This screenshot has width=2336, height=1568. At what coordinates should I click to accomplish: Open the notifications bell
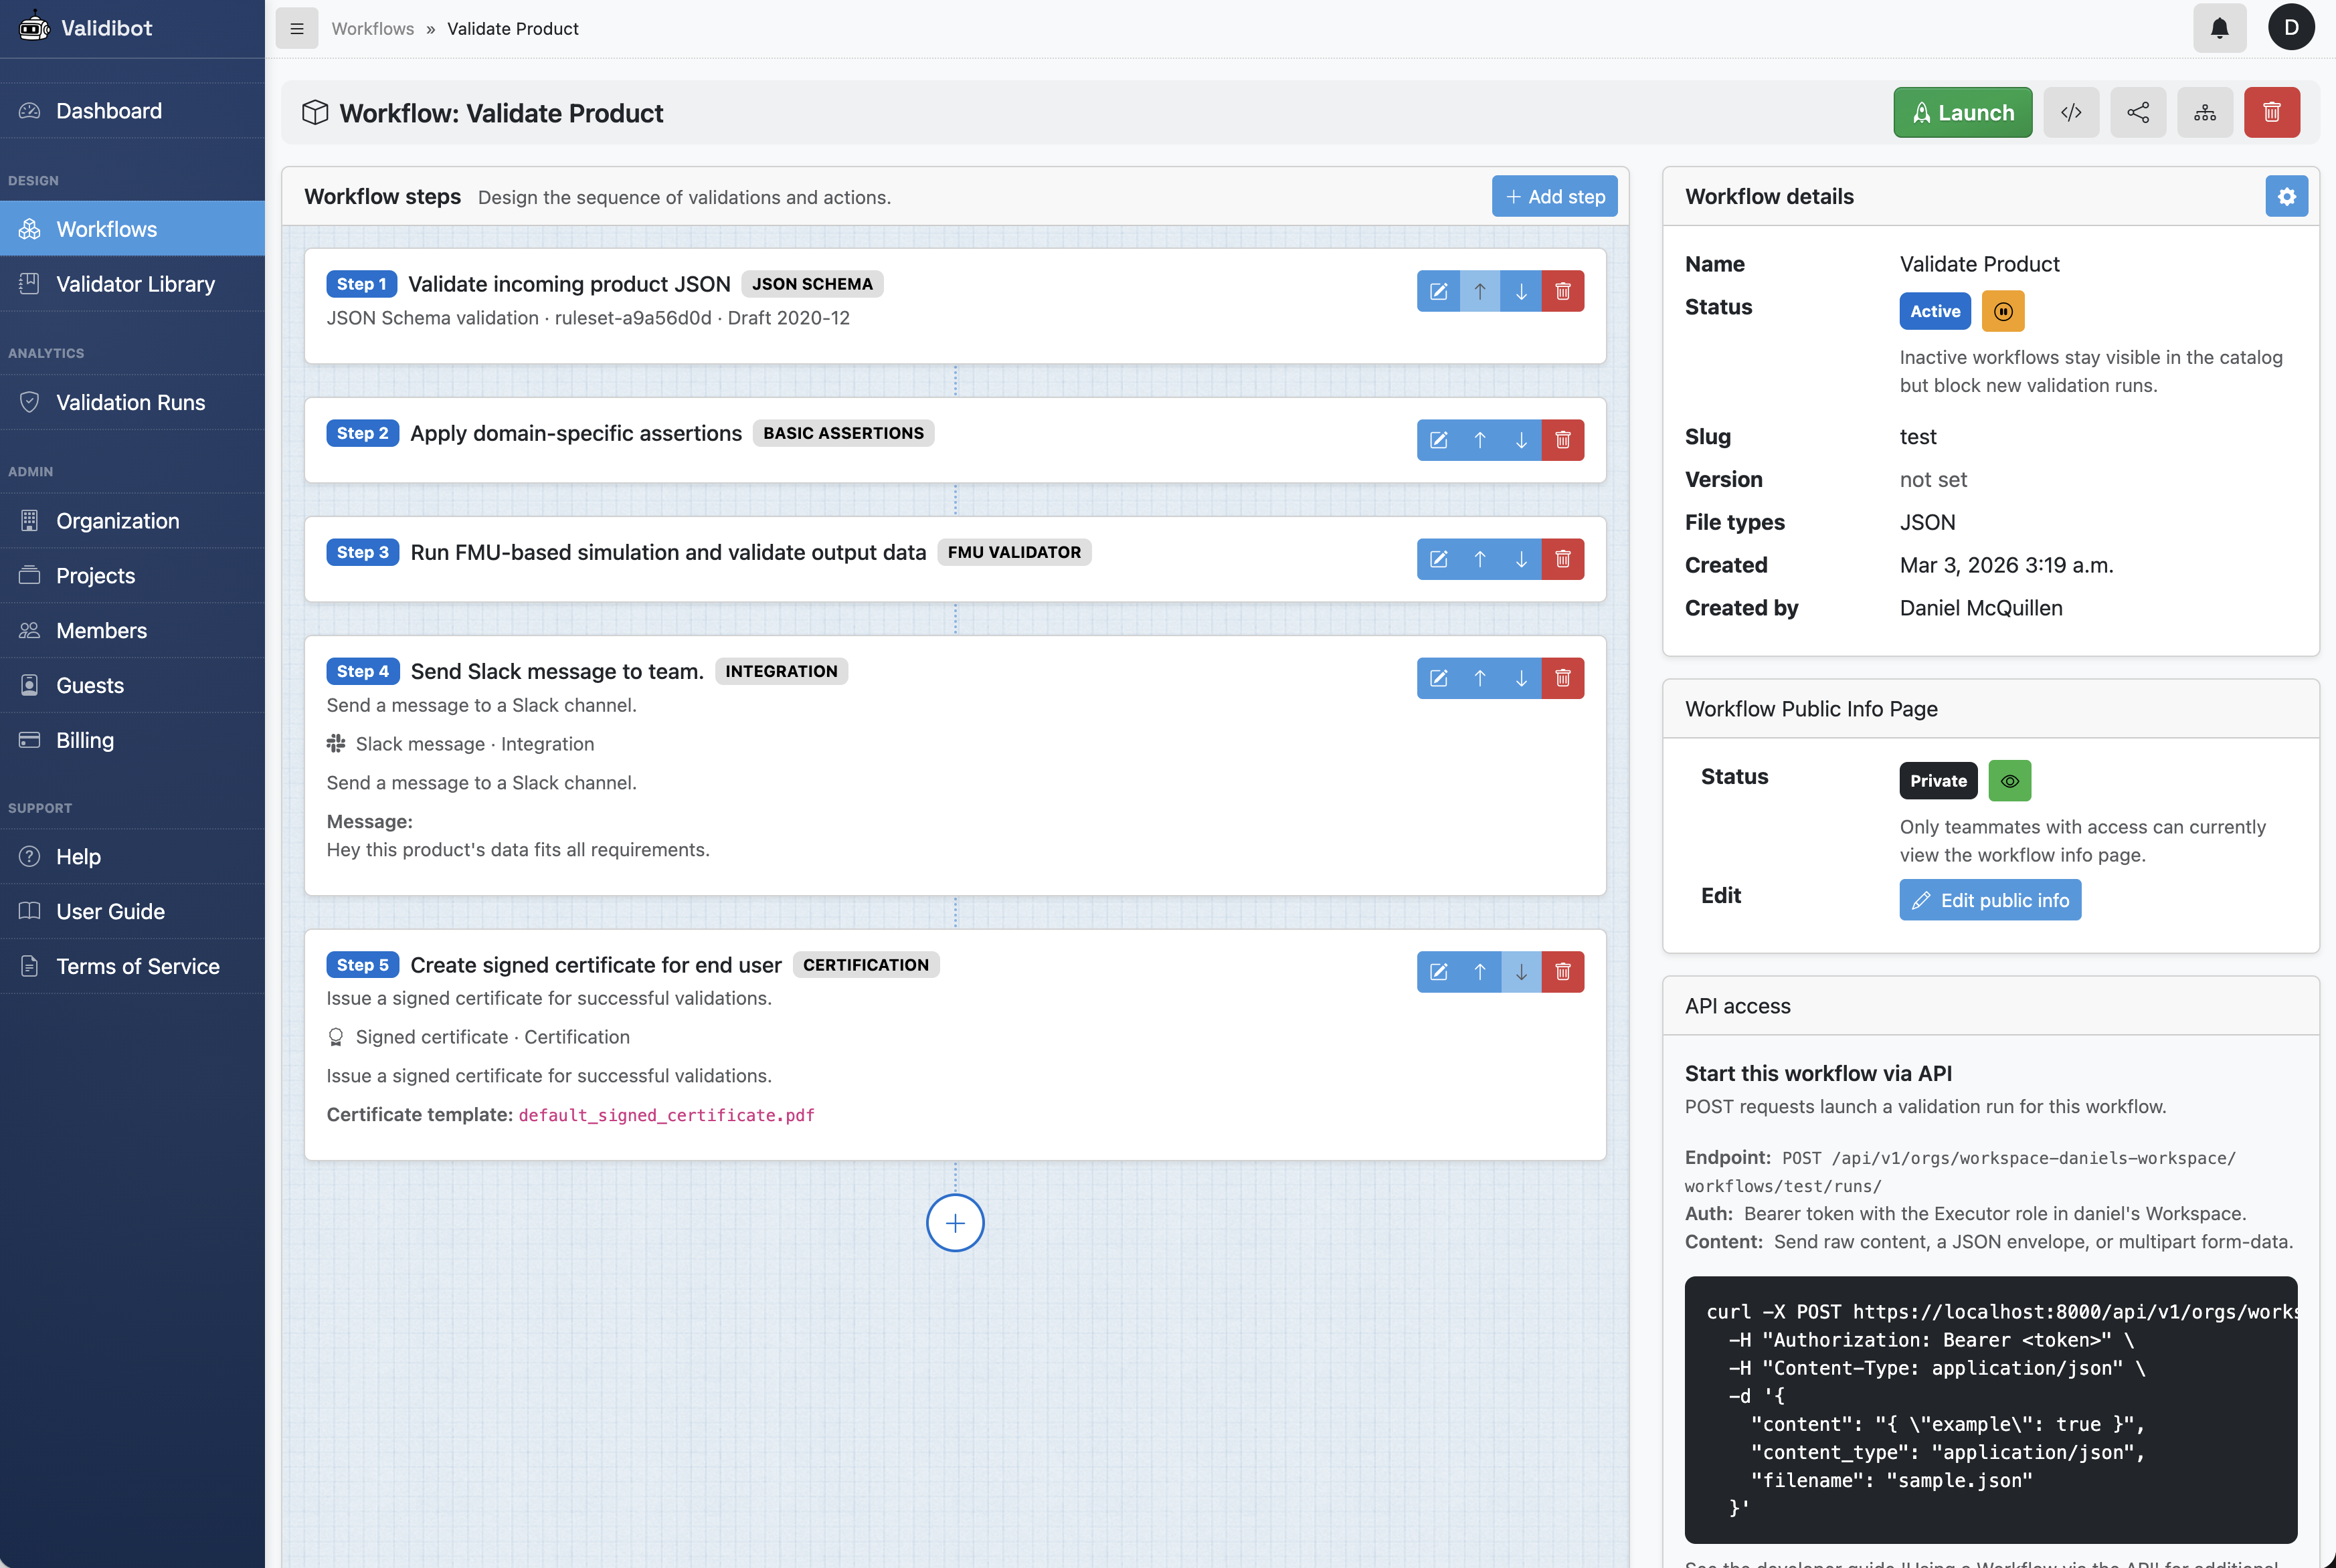(x=2219, y=28)
